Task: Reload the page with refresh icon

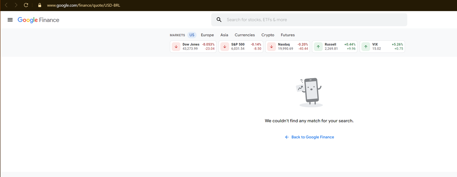Action: 26,5
